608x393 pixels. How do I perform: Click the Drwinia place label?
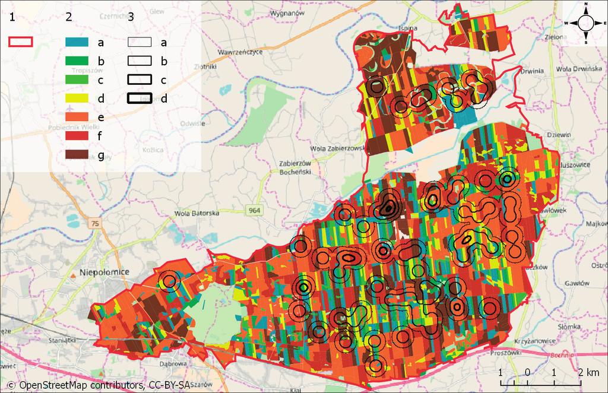(x=532, y=71)
